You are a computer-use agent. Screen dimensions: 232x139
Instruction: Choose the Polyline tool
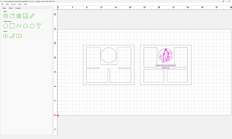pyautogui.click(x=19, y=26)
